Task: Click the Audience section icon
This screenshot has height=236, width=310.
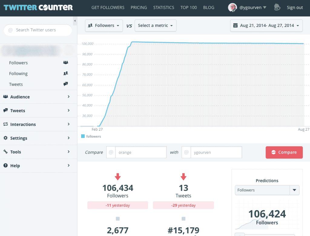Action: point(5,97)
